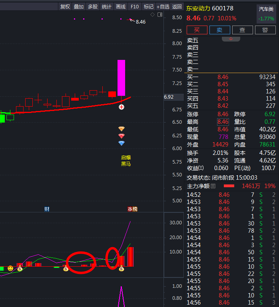The image size is (279, 307).
Task: Open the 复权 adjustment menu
Action: pyautogui.click(x=65, y=7)
